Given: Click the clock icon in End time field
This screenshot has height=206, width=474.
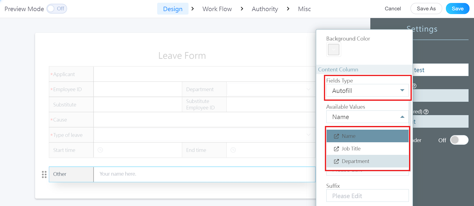Looking at the screenshot, I should (x=233, y=150).
